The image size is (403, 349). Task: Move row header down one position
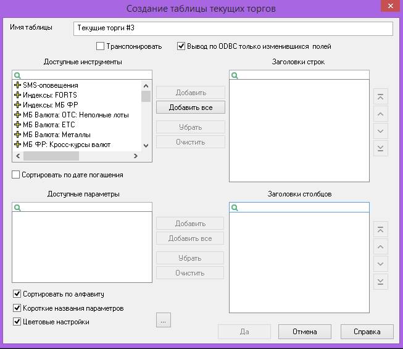[x=381, y=131]
